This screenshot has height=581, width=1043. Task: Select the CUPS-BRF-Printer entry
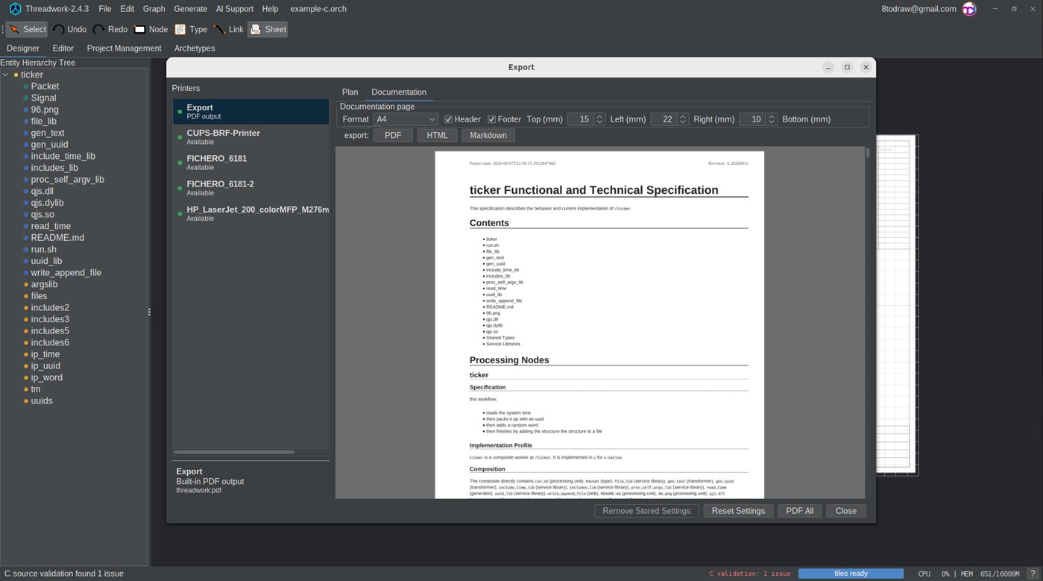coord(250,137)
